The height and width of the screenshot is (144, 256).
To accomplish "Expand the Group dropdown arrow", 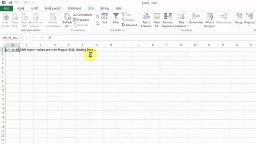I will point(239,26).
